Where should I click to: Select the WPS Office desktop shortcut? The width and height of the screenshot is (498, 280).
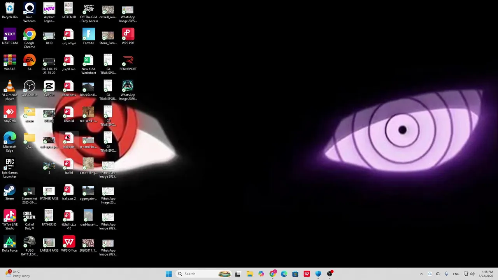69,244
